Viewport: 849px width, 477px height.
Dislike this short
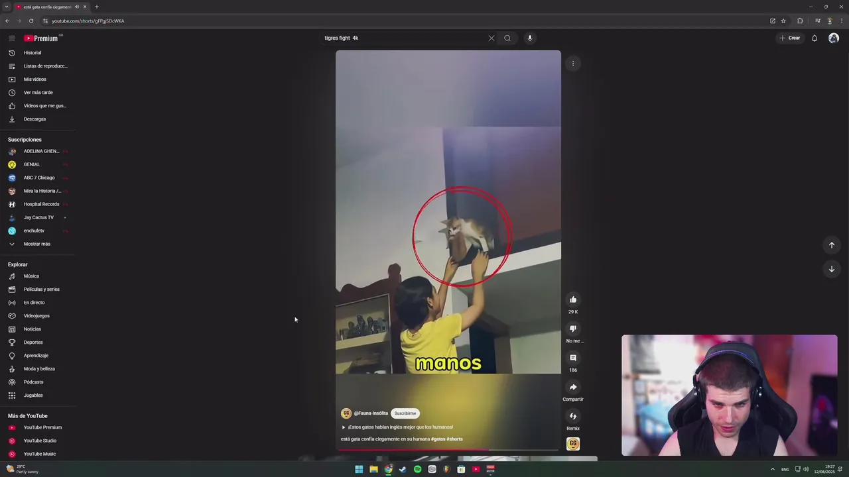573,329
